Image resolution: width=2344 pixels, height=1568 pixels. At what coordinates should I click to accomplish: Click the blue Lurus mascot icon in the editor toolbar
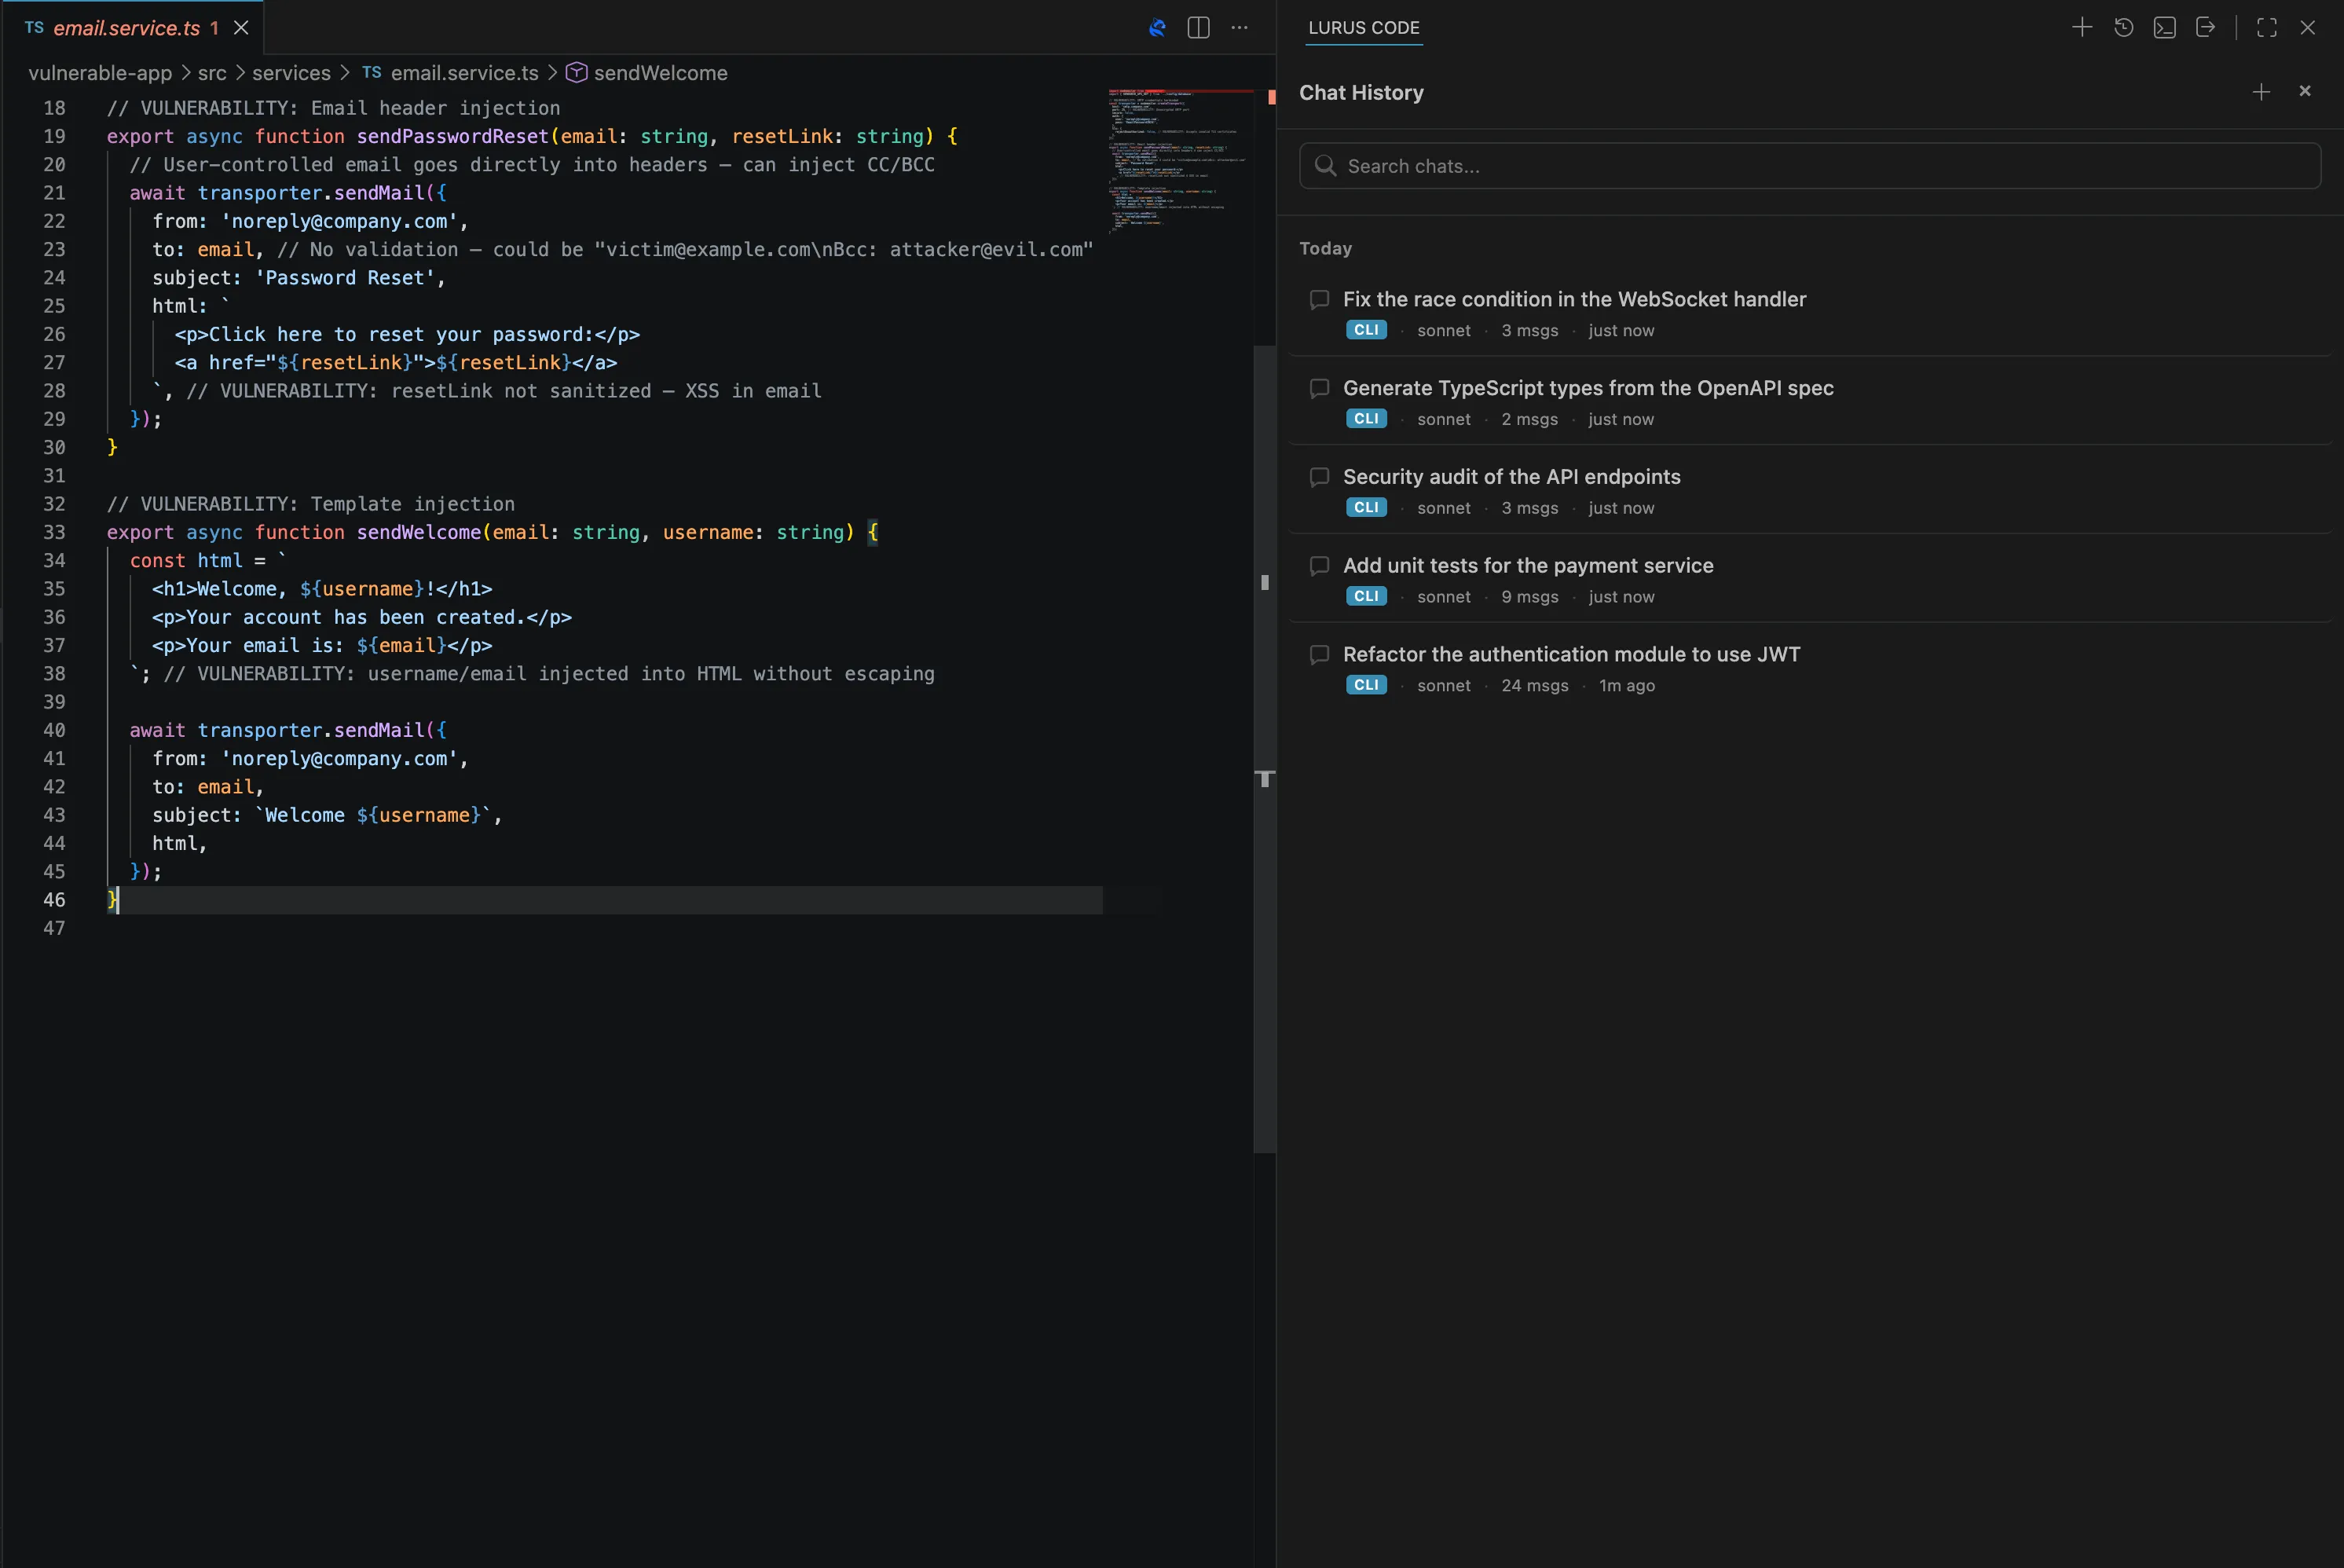click(1157, 28)
